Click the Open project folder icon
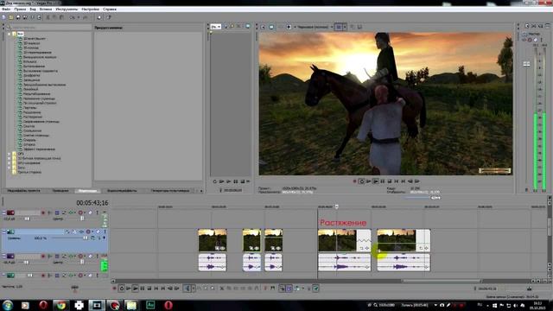The width and height of the screenshot is (553, 311). [x=11, y=17]
